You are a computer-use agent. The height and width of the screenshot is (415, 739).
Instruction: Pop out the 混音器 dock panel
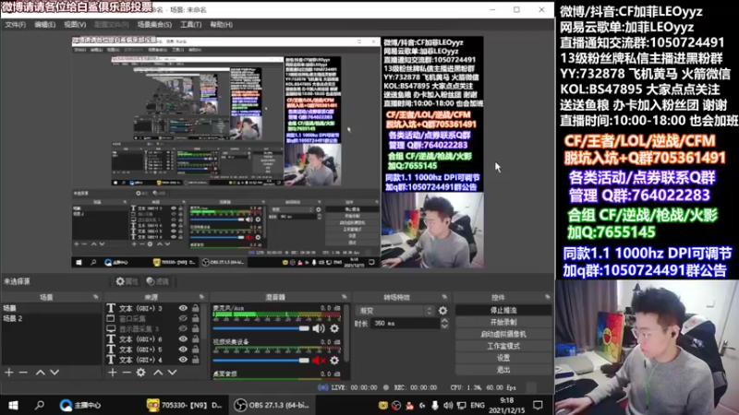click(x=344, y=297)
